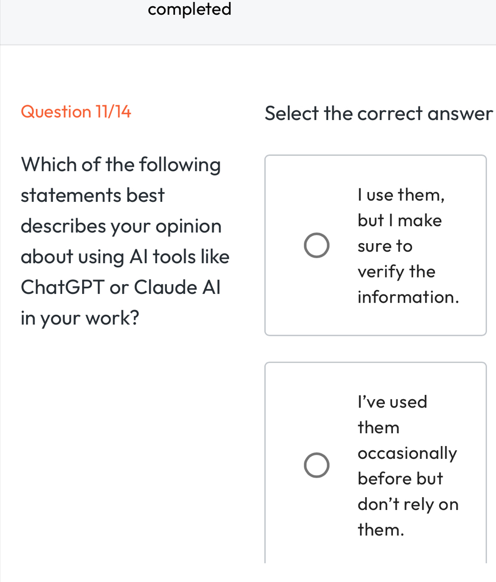Image resolution: width=496 pixels, height=582 pixels.
Task: Click the "but I make" answer line
Action: tap(400, 220)
